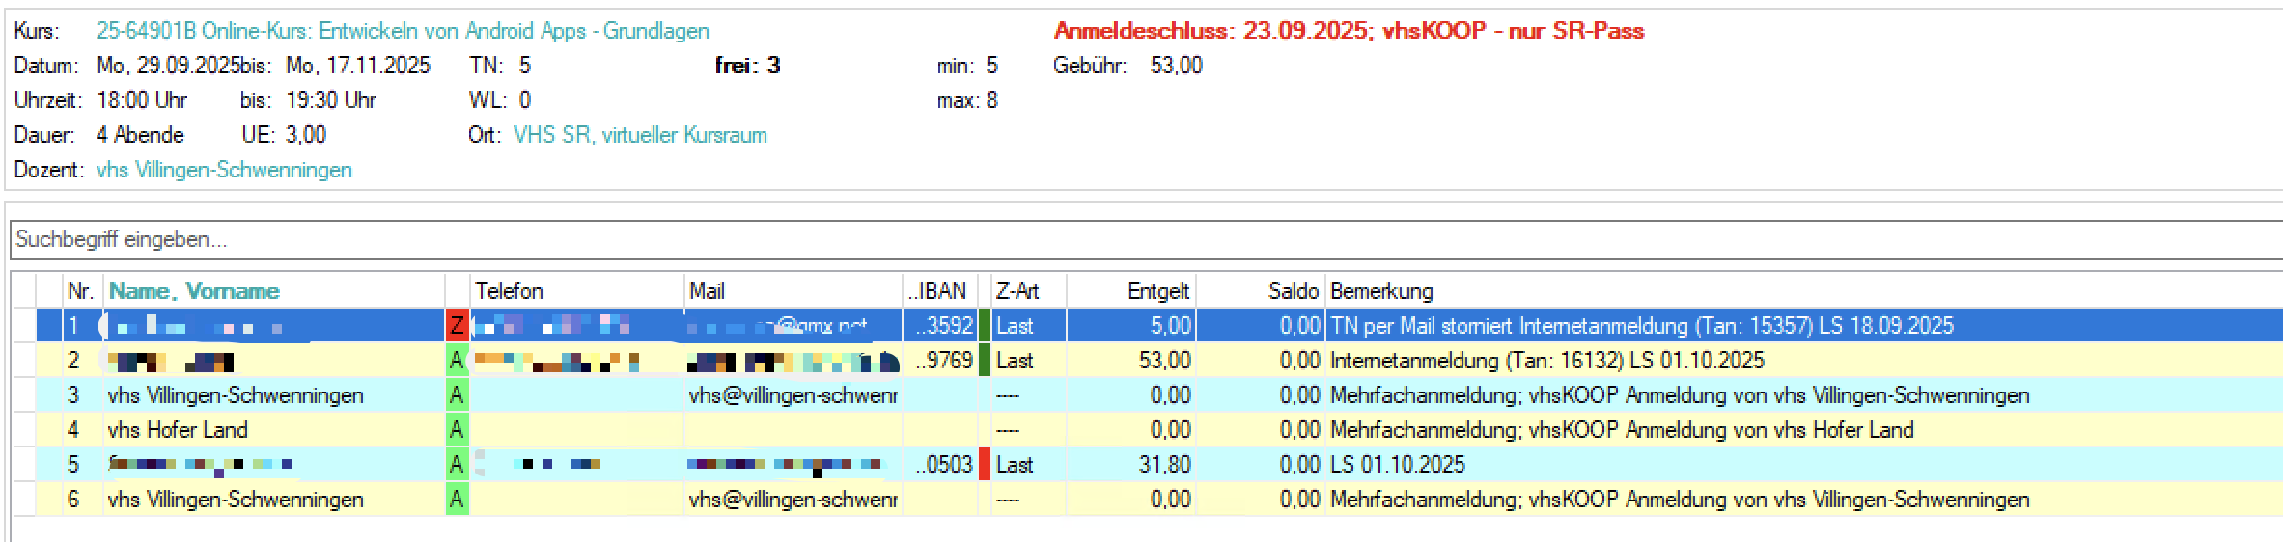Open the Dozent link vhs Villingen-Schwenningen
This screenshot has width=2283, height=542.
point(224,170)
